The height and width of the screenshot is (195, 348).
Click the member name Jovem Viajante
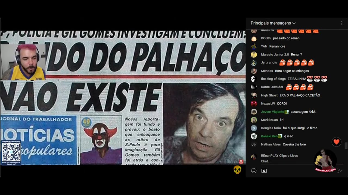(x=272, y=112)
